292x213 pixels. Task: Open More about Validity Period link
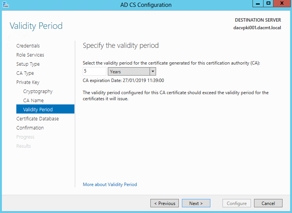pyautogui.click(x=110, y=185)
